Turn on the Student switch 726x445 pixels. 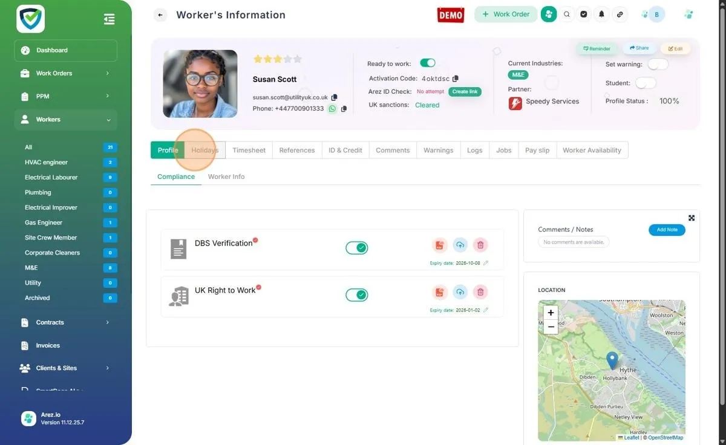coord(646,83)
